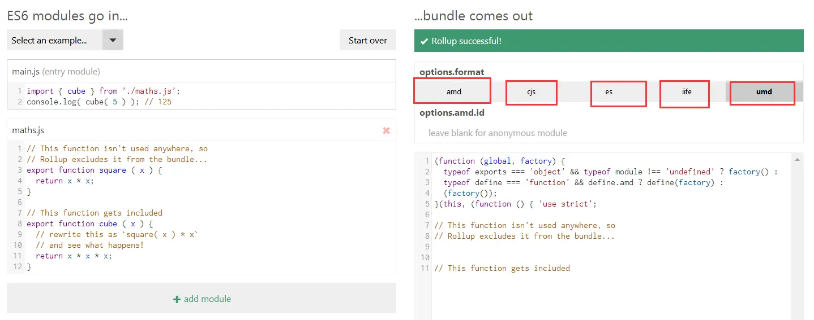Click the '(factory());' output line
Image resolution: width=814 pixels, height=320 pixels.
coord(470,193)
